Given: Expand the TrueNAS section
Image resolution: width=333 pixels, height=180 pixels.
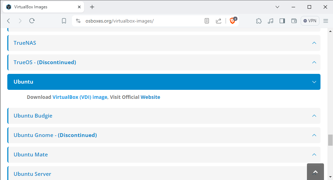Looking at the screenshot, I should 164,43.
